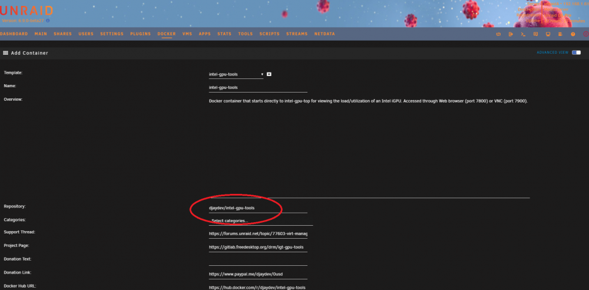Click the version info icon beside beta27
This screenshot has height=290, width=589.
pyautogui.click(x=48, y=21)
